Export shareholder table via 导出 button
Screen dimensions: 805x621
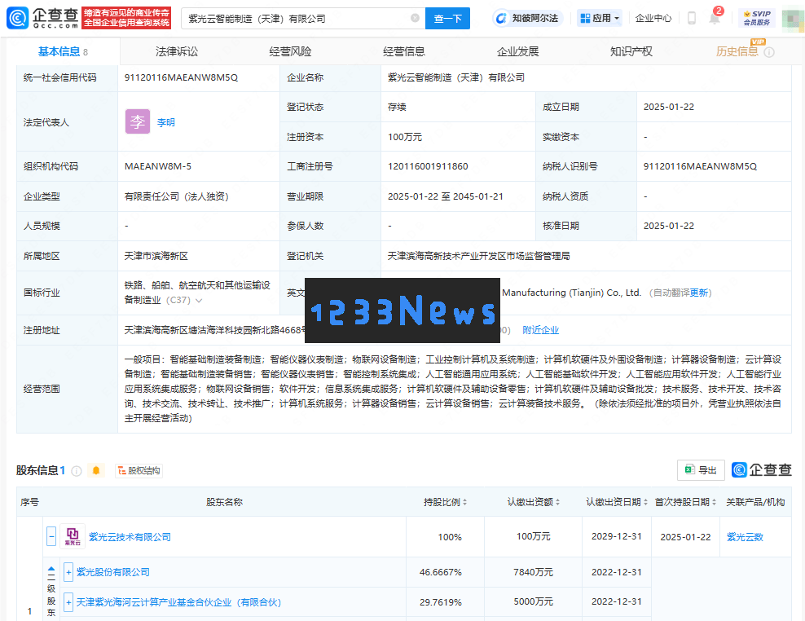pyautogui.click(x=701, y=469)
